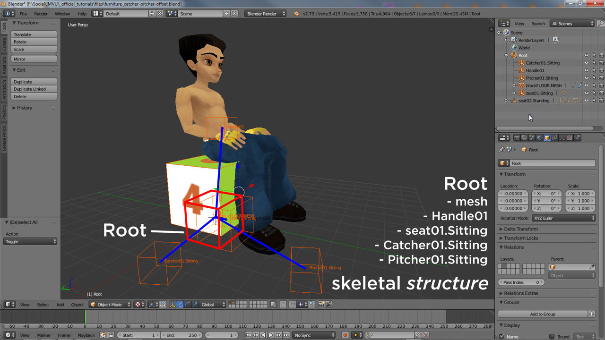
Task: Click the Blender info editor icon
Action: pyautogui.click(x=9, y=14)
